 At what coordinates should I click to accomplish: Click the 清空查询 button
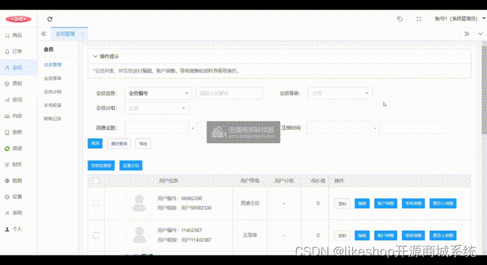click(x=119, y=143)
